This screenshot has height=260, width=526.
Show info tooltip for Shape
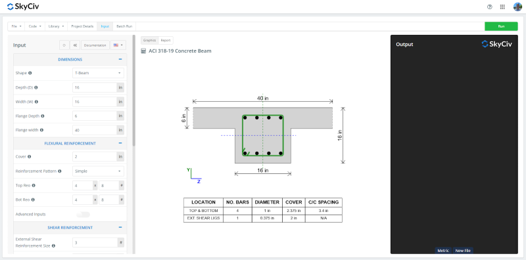(30, 73)
